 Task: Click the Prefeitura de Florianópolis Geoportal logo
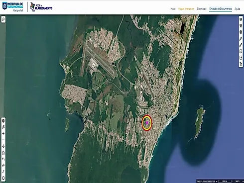13,7
